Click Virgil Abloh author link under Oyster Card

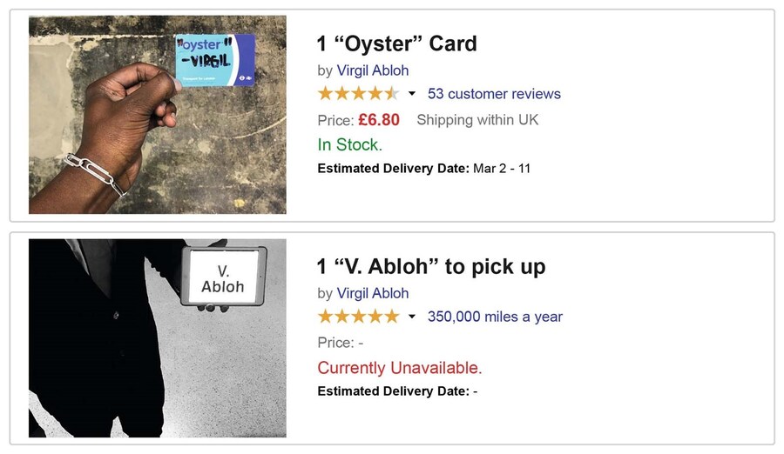pyautogui.click(x=372, y=70)
